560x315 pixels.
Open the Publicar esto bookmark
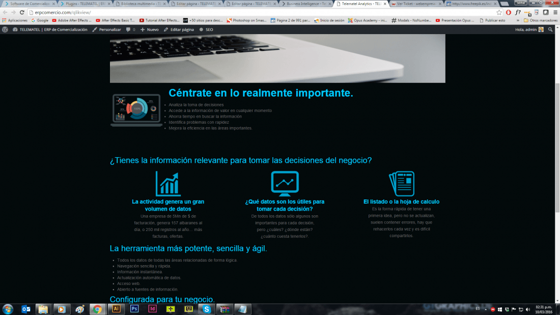(492, 20)
